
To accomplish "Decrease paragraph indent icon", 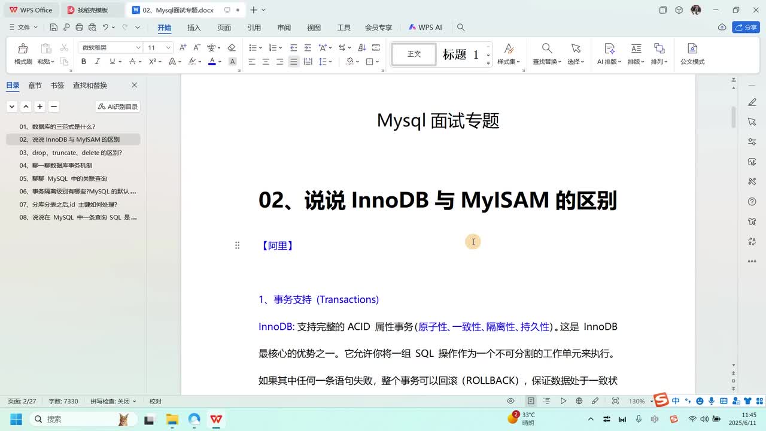I will click(x=293, y=47).
